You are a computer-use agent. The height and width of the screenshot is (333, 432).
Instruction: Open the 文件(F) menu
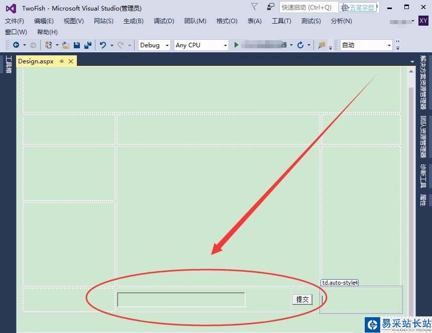pos(15,21)
